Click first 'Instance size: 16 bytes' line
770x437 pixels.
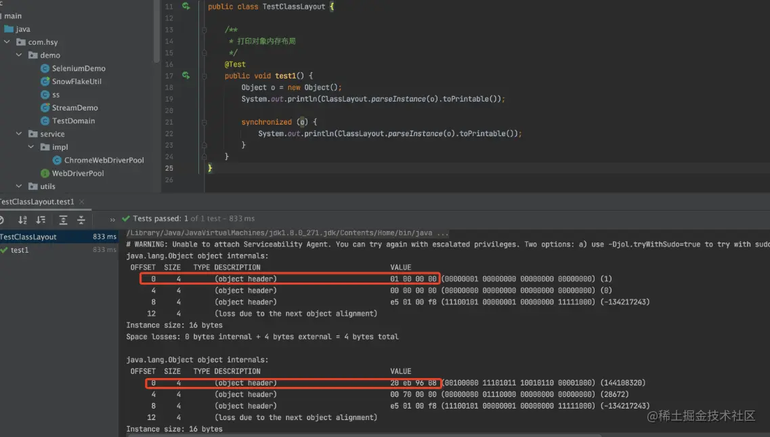(x=174, y=325)
